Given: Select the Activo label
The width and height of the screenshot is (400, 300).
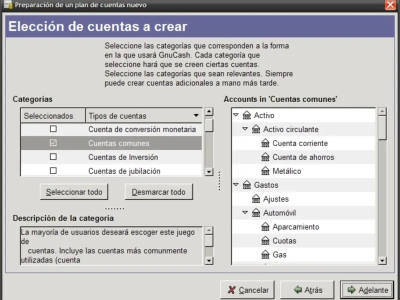Looking at the screenshot, I should coord(264,115).
